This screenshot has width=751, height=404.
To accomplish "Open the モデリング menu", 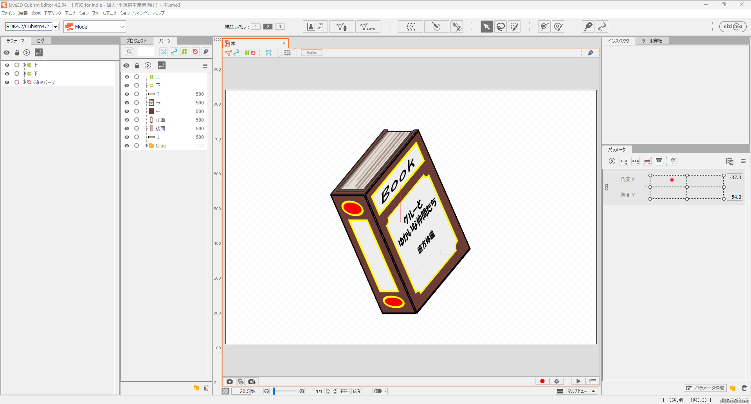I will 53,13.
